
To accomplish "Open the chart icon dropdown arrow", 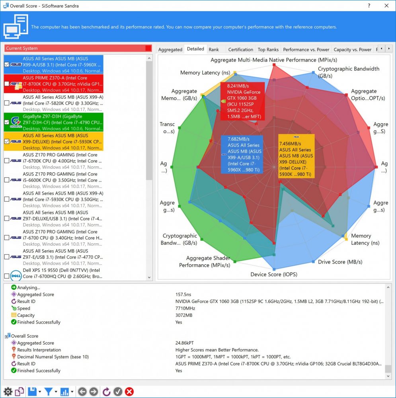I will pyautogui.click(x=72, y=392).
